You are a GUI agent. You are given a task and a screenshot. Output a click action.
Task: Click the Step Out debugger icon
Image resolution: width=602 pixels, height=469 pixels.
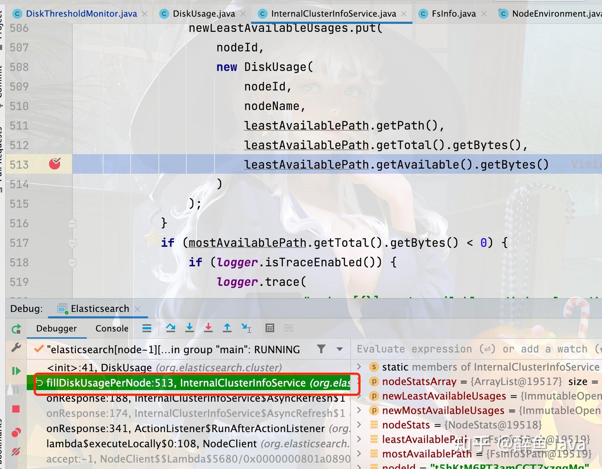(x=227, y=328)
